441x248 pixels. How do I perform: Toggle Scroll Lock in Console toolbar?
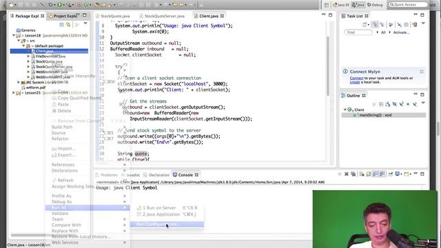tap(369, 174)
